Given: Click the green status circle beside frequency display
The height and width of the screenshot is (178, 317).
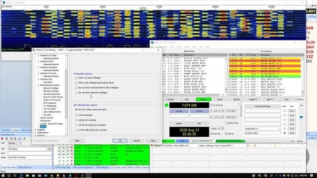Looking at the screenshot, I should 166,105.
